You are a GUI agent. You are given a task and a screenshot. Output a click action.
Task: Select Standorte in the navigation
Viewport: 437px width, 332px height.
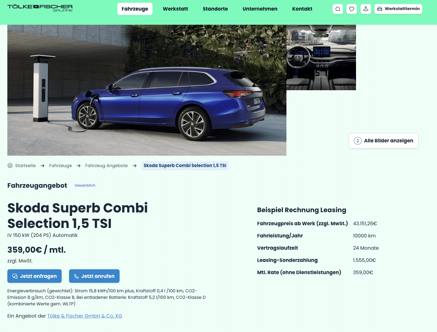(215, 9)
